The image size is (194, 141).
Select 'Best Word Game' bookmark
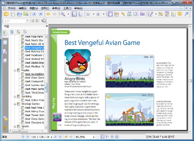point(35,78)
